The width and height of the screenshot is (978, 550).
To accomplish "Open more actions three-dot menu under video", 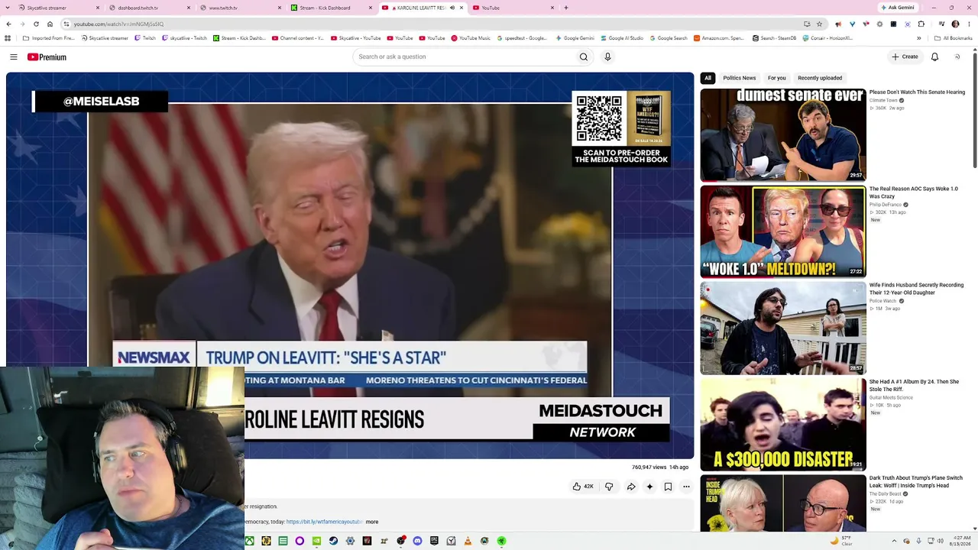I will tap(686, 487).
